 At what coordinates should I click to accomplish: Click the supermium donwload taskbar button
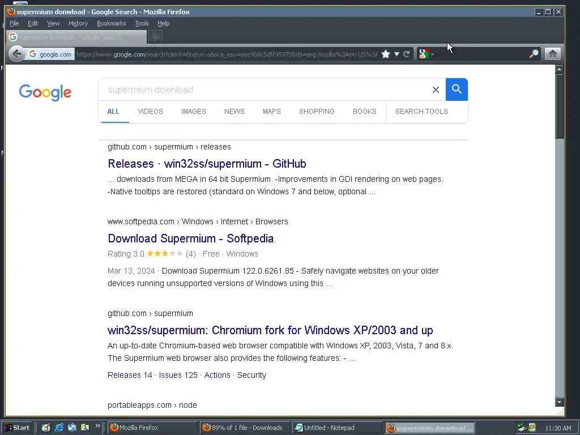coord(429,428)
